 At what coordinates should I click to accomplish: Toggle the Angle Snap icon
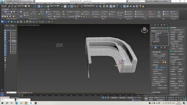[72, 6]
